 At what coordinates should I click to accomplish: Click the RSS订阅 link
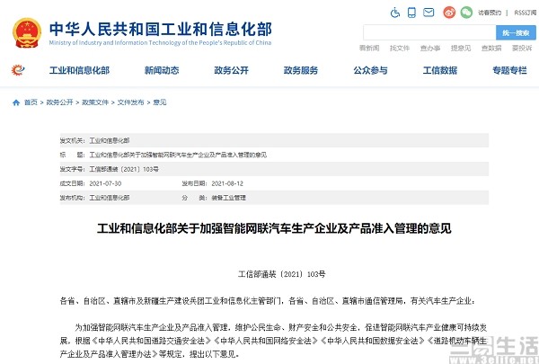pyautogui.click(x=526, y=13)
